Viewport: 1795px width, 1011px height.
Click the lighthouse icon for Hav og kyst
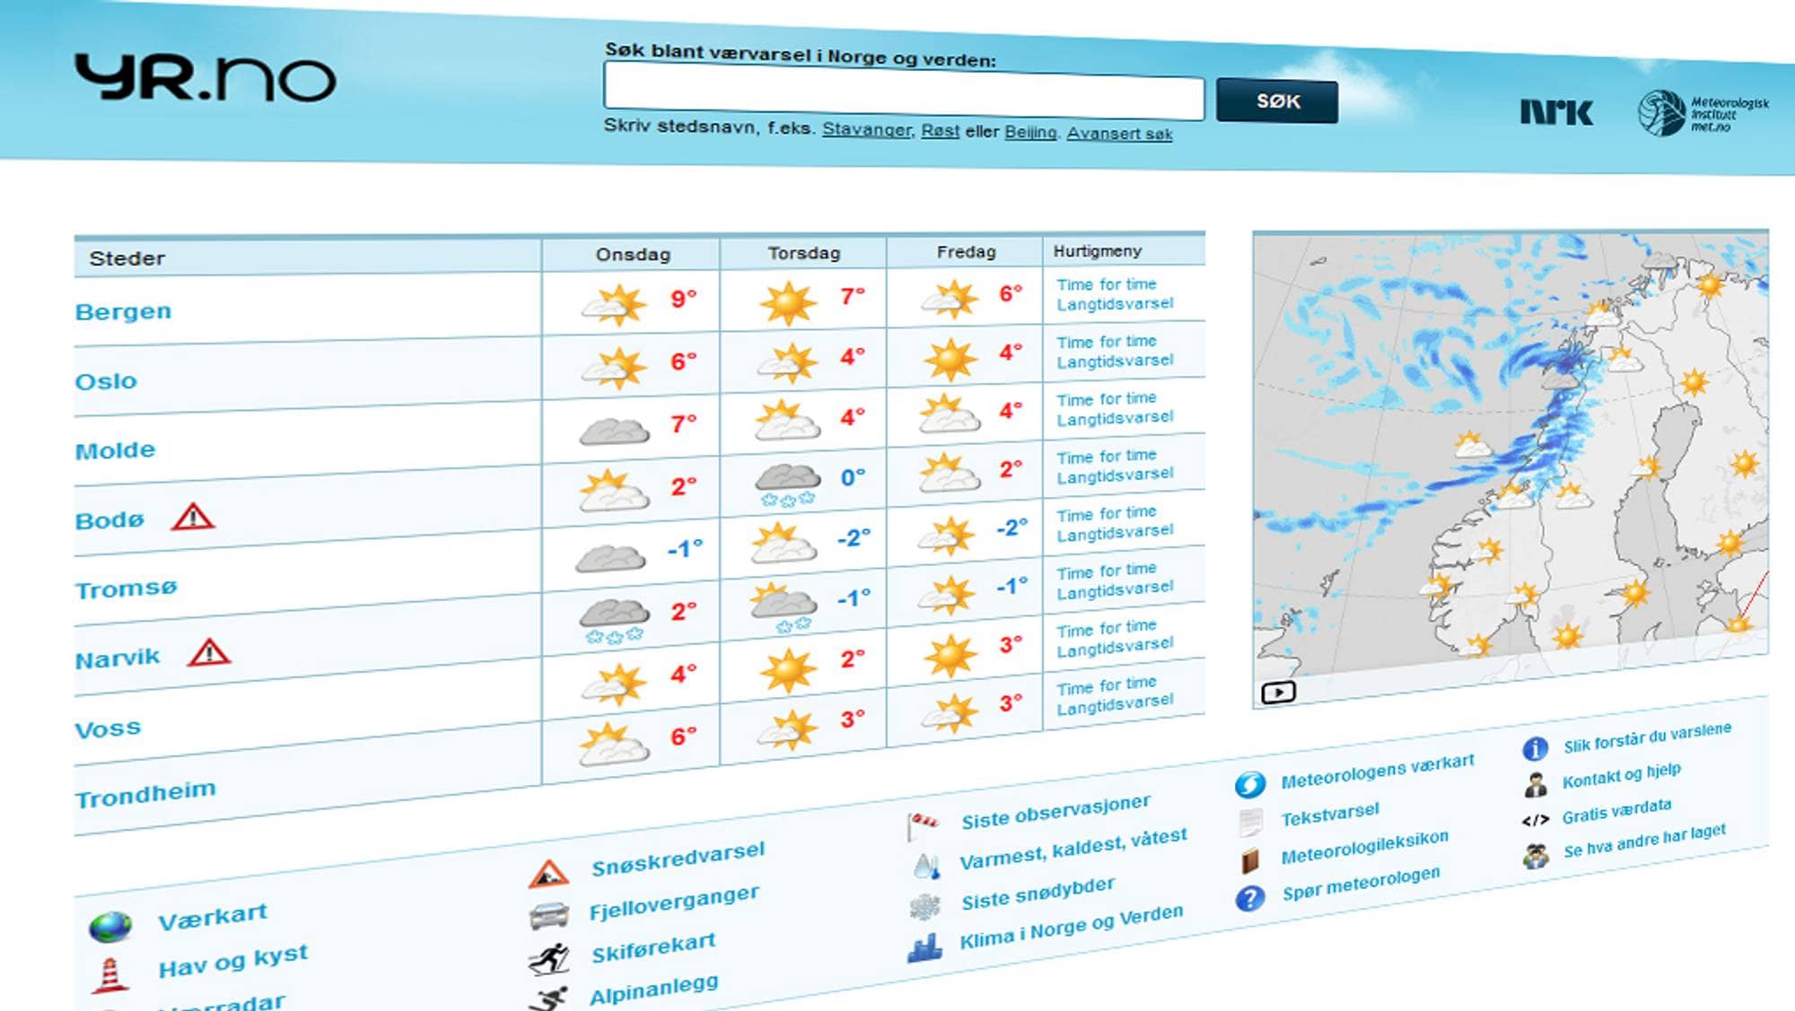click(110, 975)
